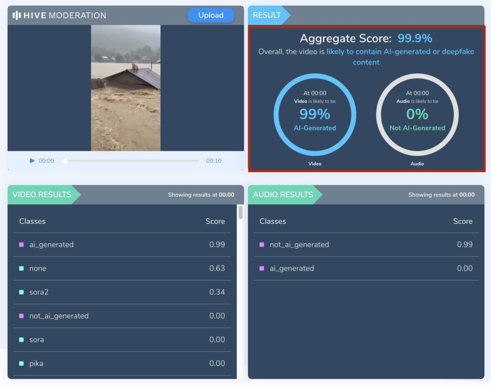Click the purple square beside audio not_ai_generated
Screen dimensions: 491x387
click(x=261, y=245)
